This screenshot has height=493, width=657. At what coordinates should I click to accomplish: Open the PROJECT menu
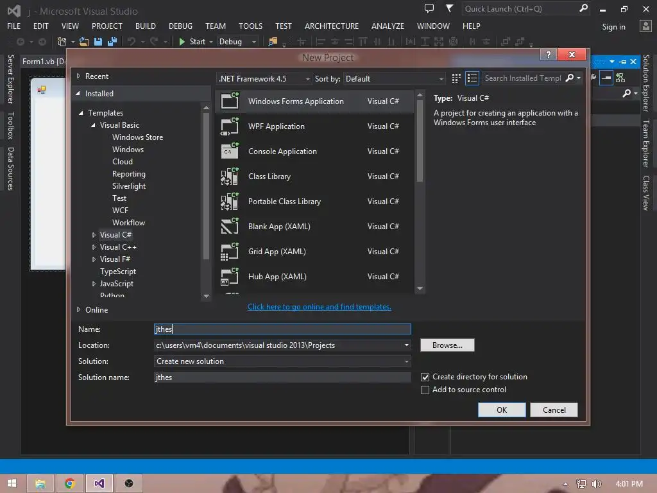107,26
